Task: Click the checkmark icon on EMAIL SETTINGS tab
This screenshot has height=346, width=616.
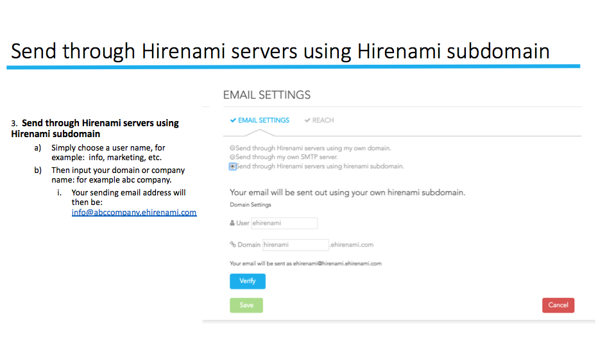Action: (233, 120)
